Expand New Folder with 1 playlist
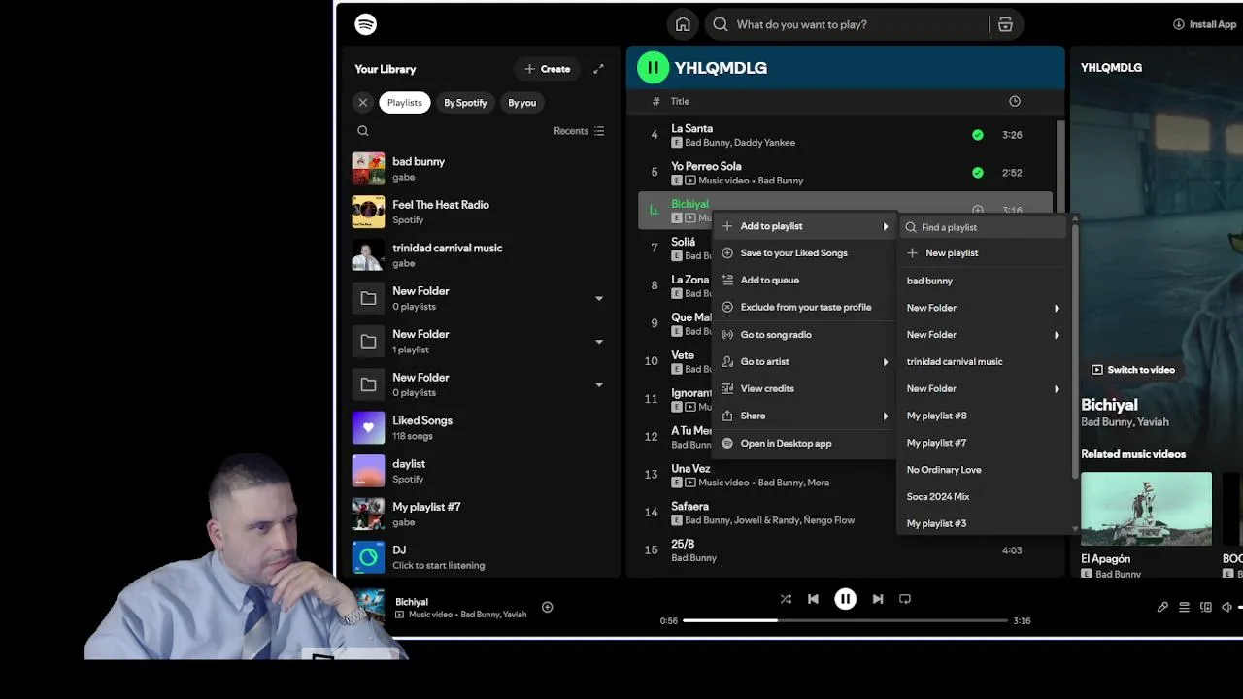Viewport: 1243px width, 699px height. tap(598, 342)
